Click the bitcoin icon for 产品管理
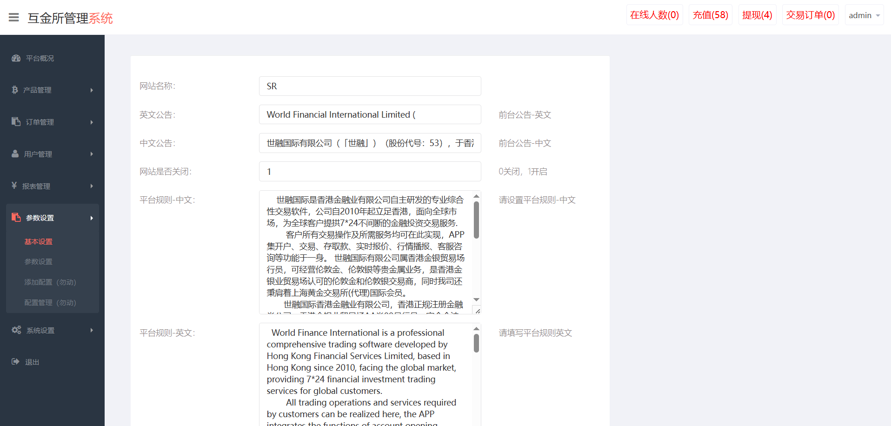The width and height of the screenshot is (891, 426). pyautogui.click(x=15, y=90)
